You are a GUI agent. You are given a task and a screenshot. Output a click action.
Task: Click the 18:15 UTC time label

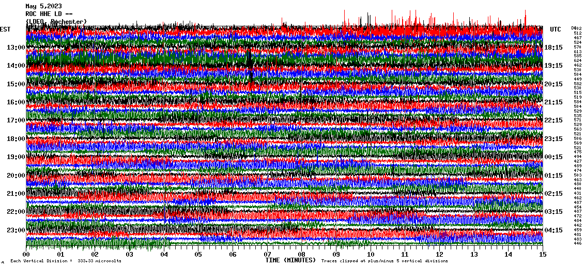pyautogui.click(x=554, y=48)
